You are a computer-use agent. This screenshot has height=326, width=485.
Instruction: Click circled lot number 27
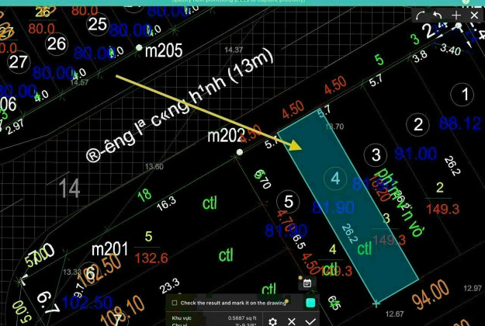pyautogui.click(x=19, y=62)
